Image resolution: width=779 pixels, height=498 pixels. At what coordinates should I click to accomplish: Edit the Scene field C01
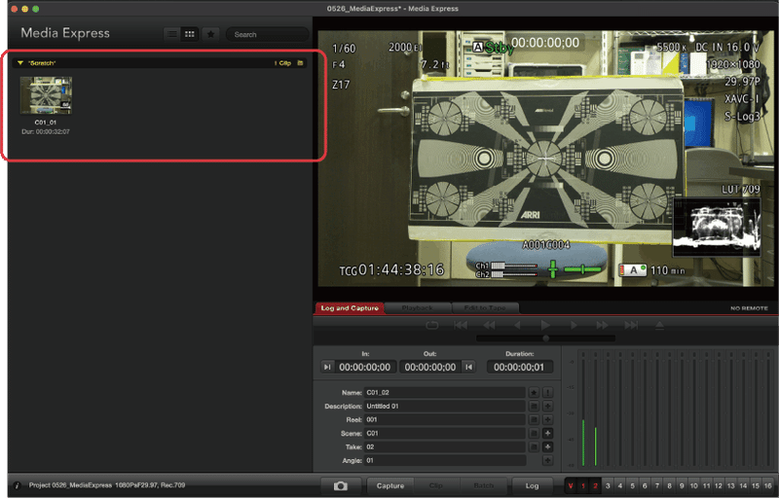[445, 434]
